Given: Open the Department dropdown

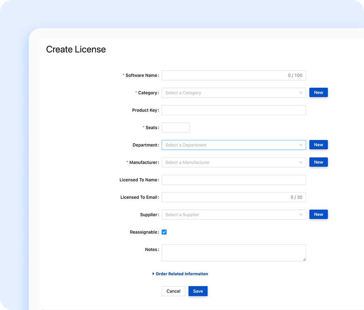Looking at the screenshot, I should click(x=234, y=145).
